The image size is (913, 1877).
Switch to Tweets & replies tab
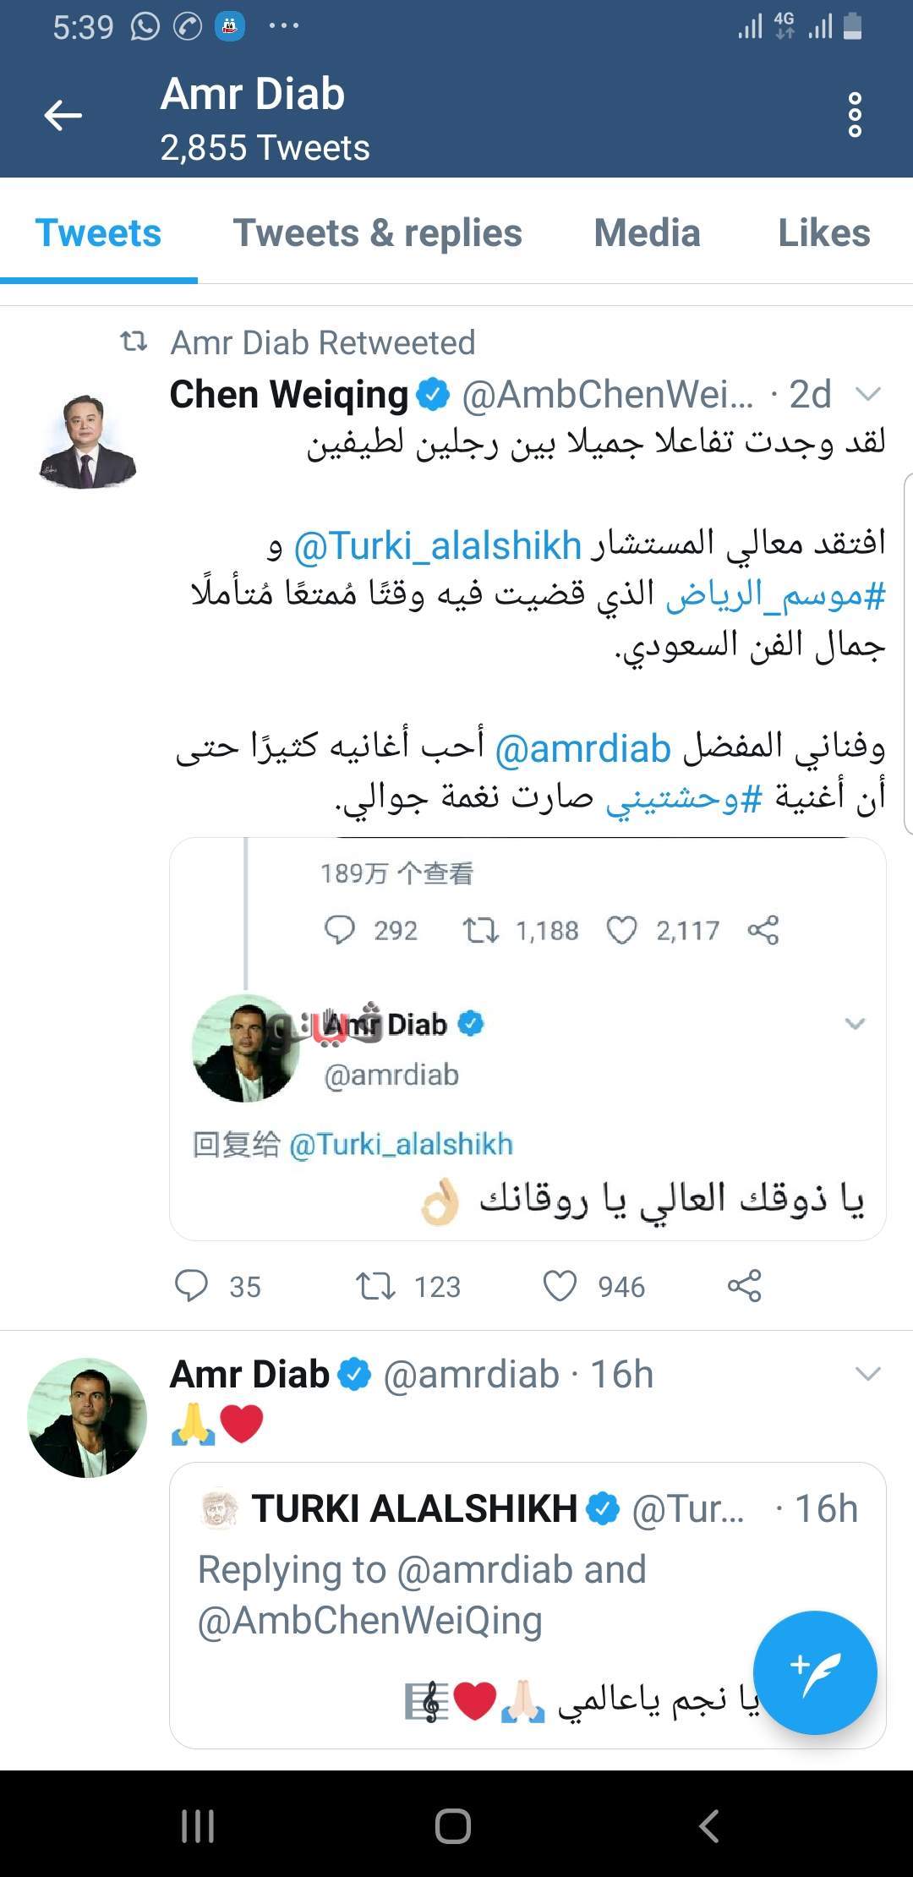point(377,233)
